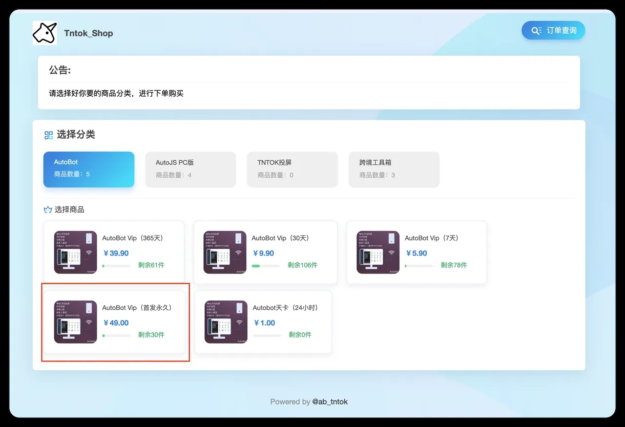625x427 pixels.
Task: Click the crown icon beside 选择商品
Action: pyautogui.click(x=48, y=210)
